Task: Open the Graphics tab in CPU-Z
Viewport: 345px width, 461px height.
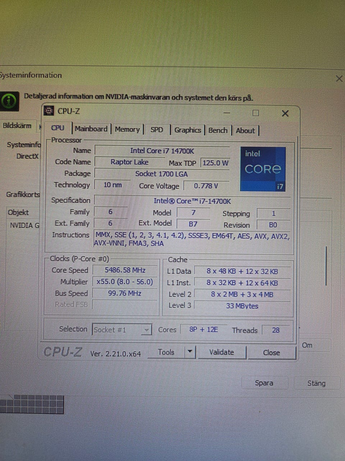Action: 187,130
